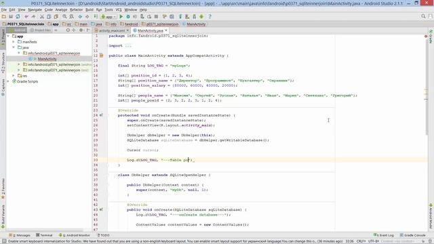This screenshot has height=244, width=434.
Task: Click the Open folder toolbar icon
Action: [4, 16]
